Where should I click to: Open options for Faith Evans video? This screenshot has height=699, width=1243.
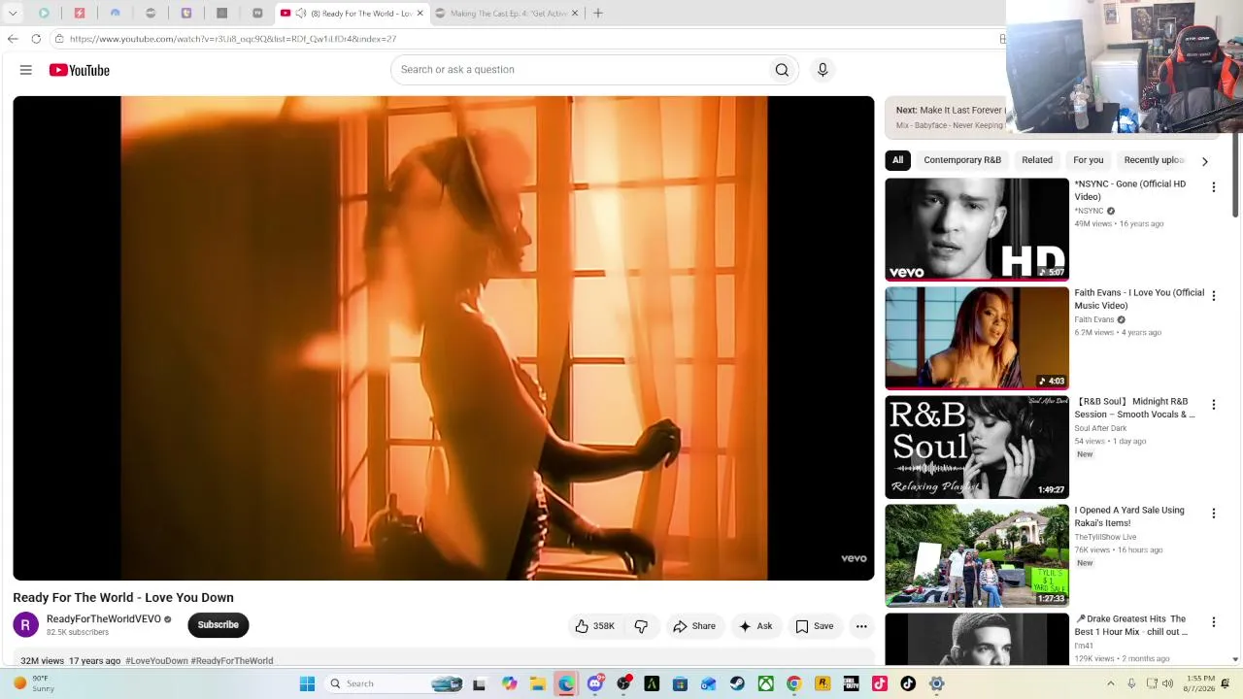coord(1213,296)
